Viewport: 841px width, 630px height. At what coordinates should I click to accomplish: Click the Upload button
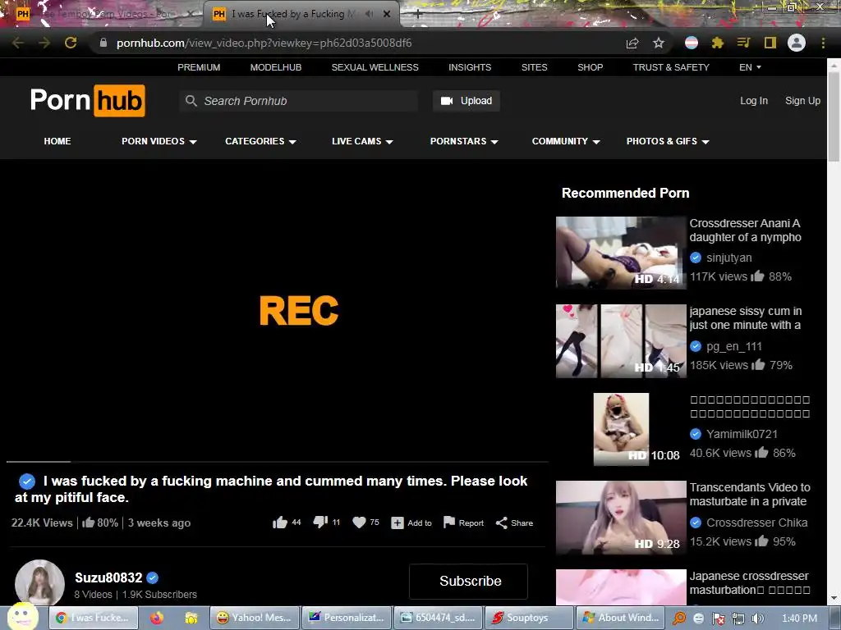coord(466,101)
